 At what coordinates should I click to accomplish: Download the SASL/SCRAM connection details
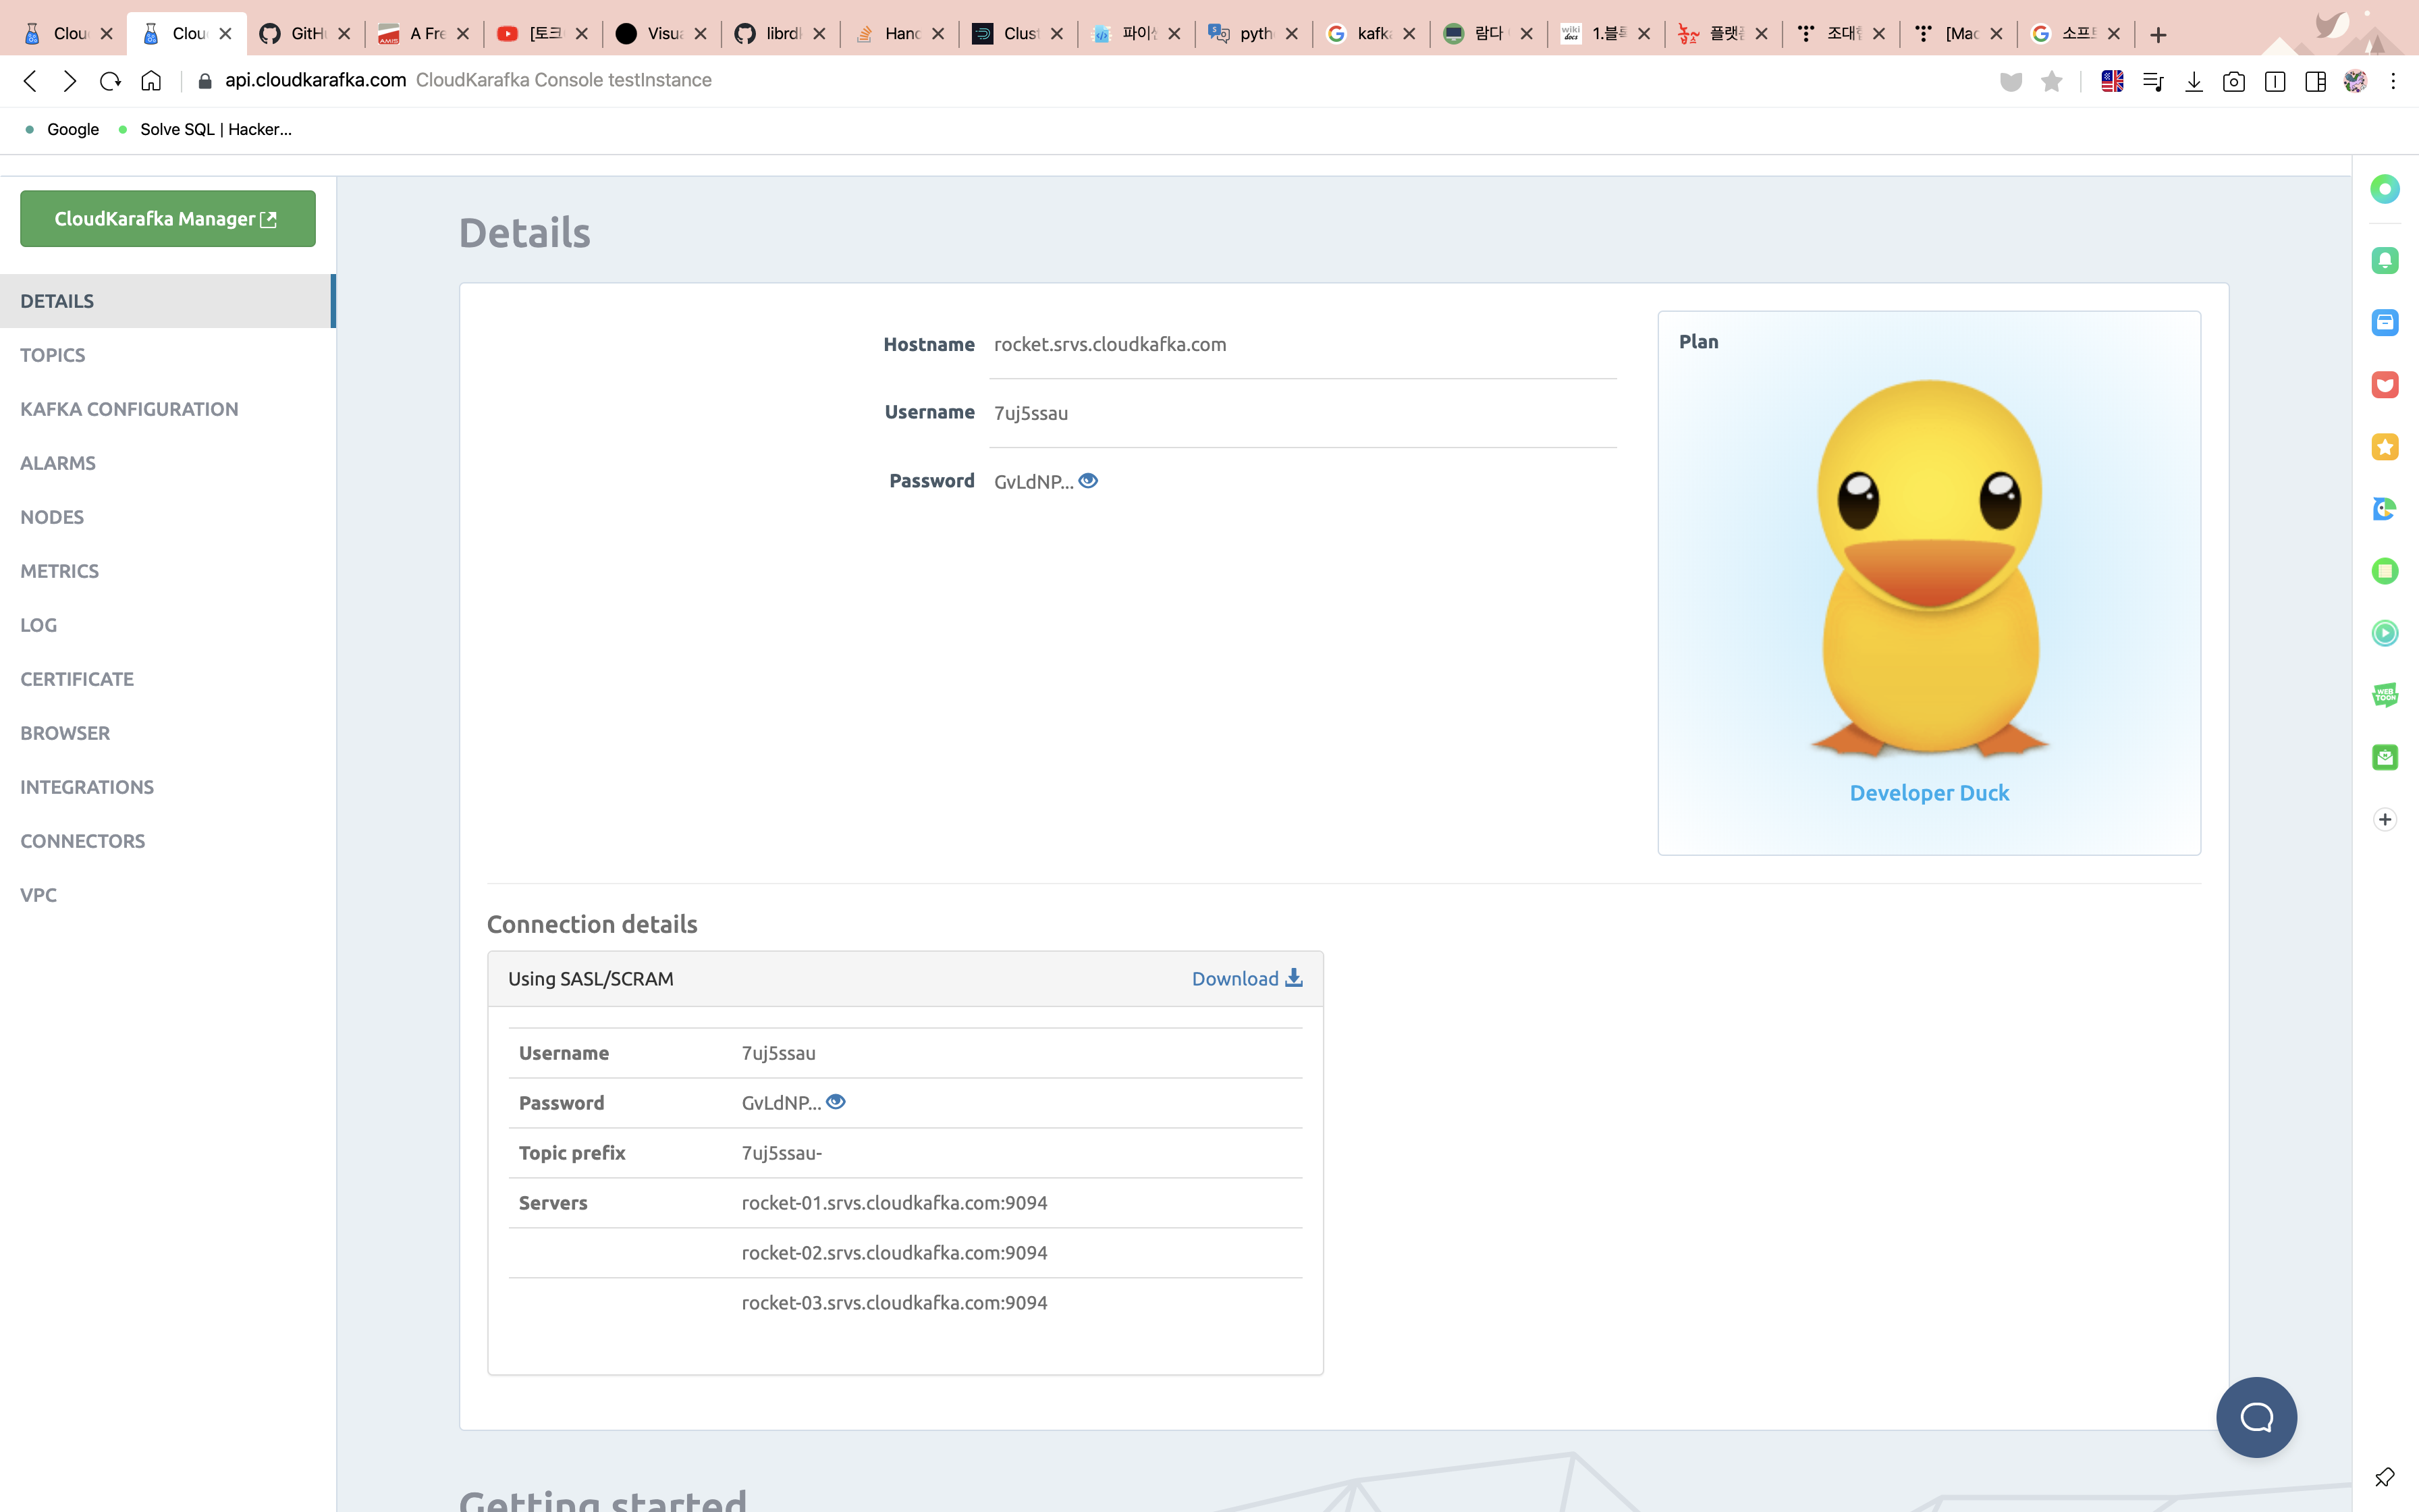[x=1247, y=978]
